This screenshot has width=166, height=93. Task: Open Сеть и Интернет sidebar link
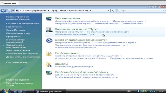pos(16,30)
